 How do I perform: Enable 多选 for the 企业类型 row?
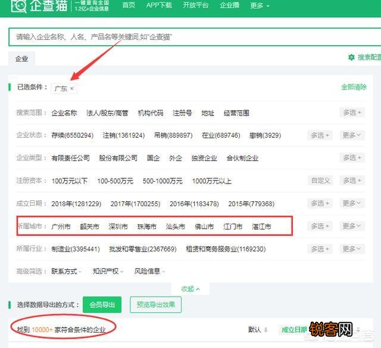tap(352, 158)
